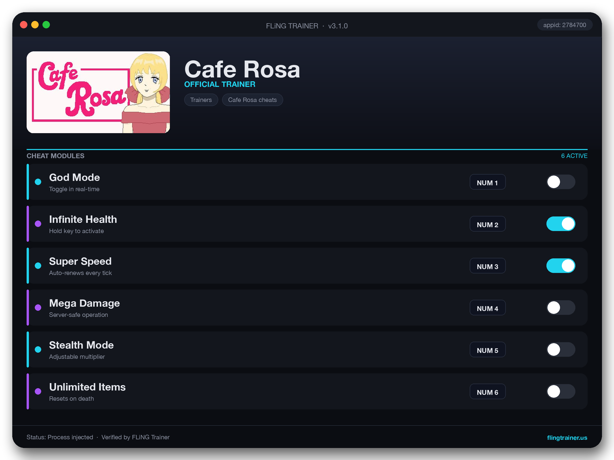Click the 'Resets on death' description
The image size is (614, 460).
click(71, 398)
